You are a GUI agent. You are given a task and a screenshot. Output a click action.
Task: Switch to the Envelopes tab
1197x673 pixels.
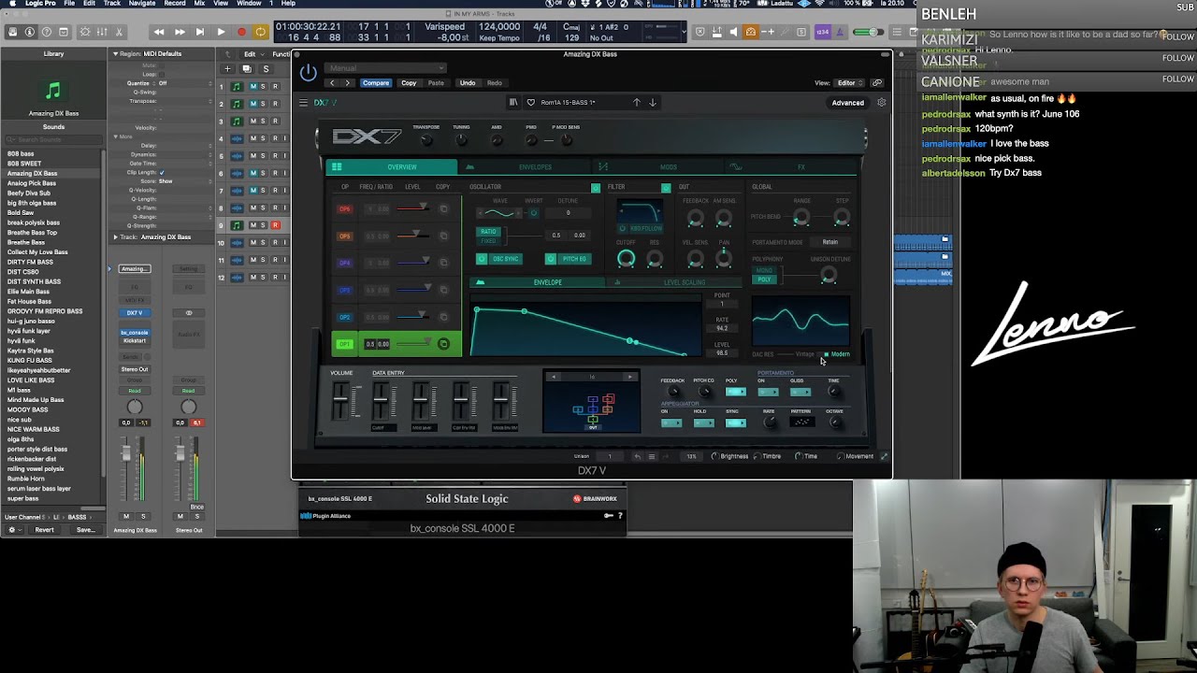coord(525,167)
